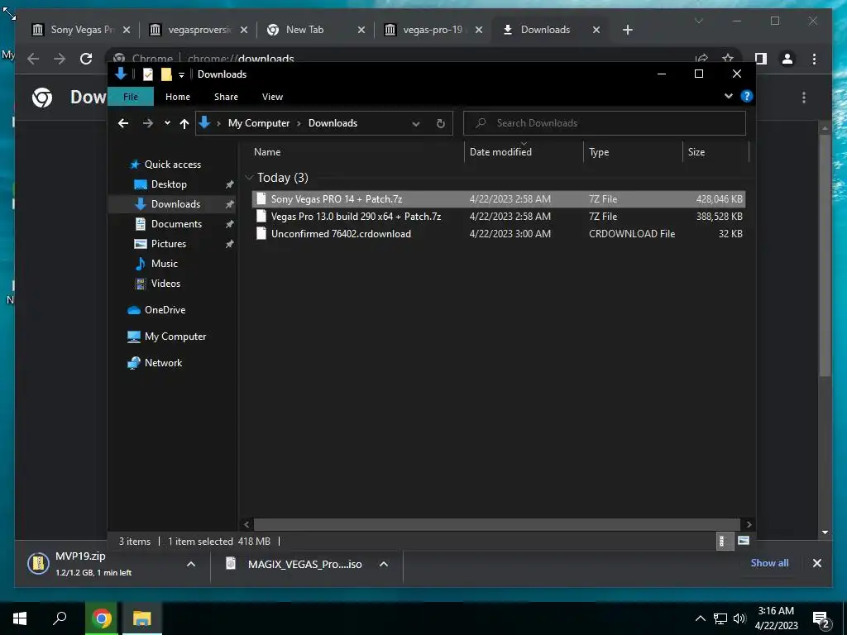This screenshot has height=635, width=847.
Task: Open recent locations chevron in Explorer
Action: click(x=167, y=123)
